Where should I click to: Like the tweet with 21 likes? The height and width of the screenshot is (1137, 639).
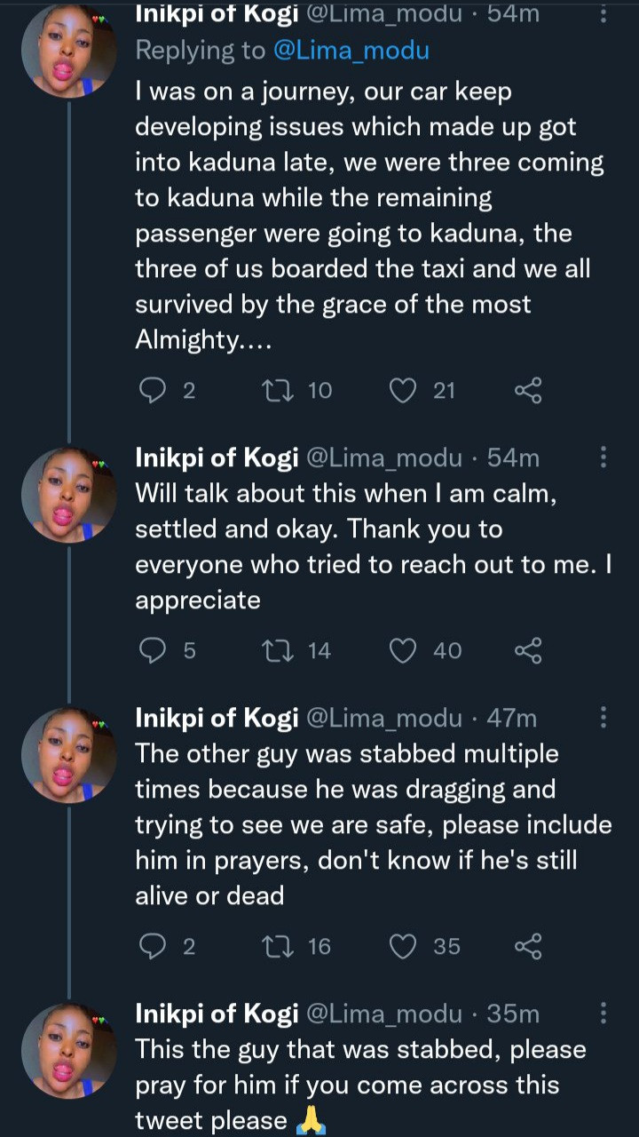[x=404, y=390]
